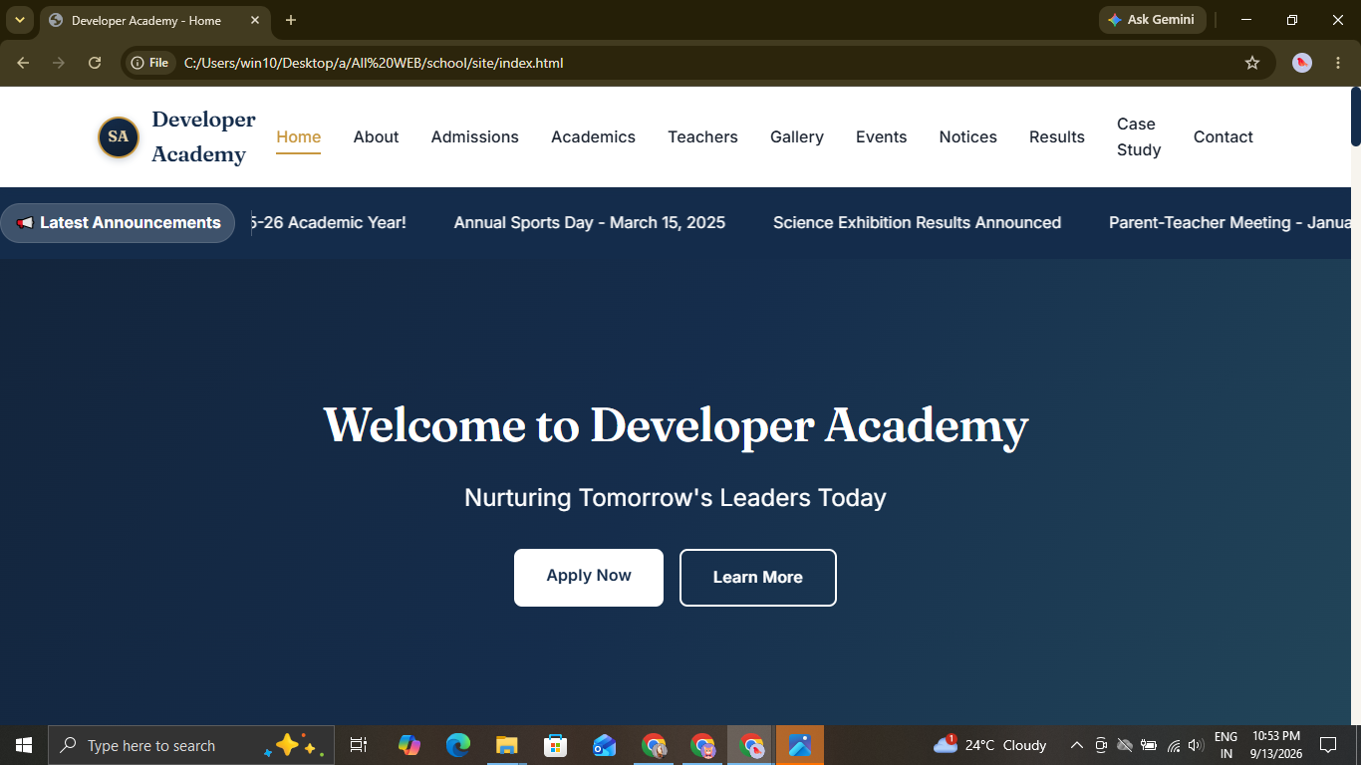The image size is (1361, 765).
Task: Click the Apply Now button
Action: 589,577
